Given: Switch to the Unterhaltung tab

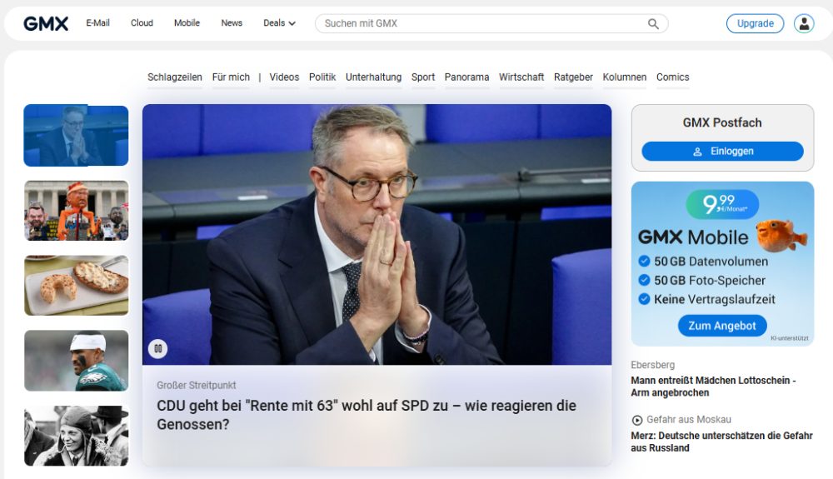Looking at the screenshot, I should pyautogui.click(x=373, y=77).
